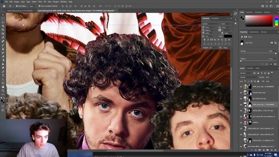The image size is (279, 157).
Task: Click the add vector mask button in Properties
Action: 275,43
